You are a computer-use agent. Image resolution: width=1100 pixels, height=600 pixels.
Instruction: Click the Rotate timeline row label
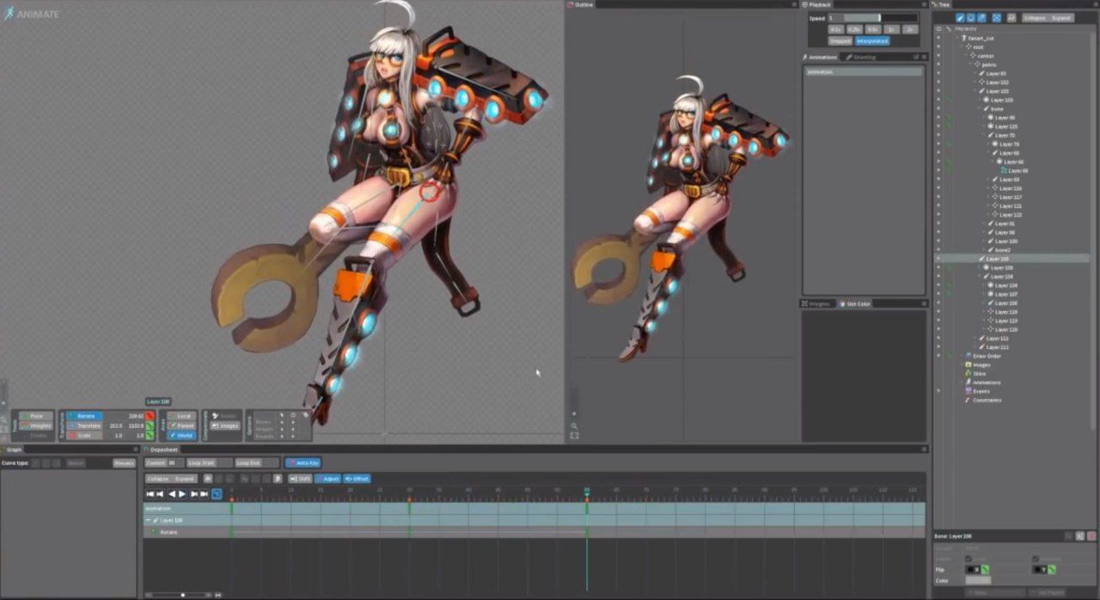coord(168,532)
